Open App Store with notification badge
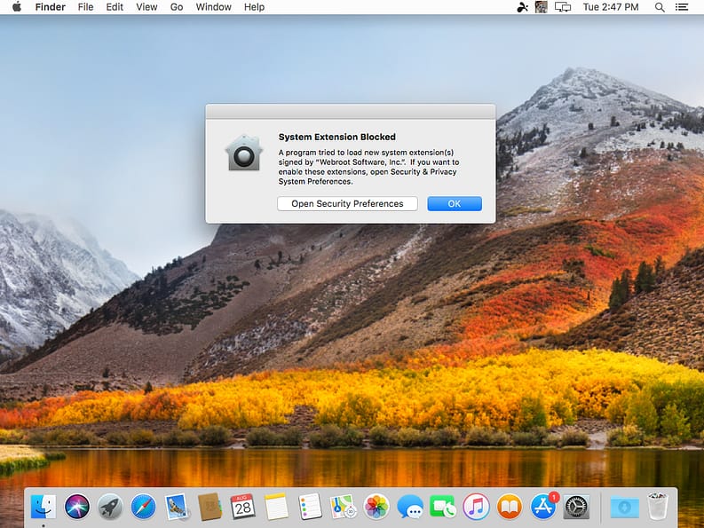 pos(542,507)
